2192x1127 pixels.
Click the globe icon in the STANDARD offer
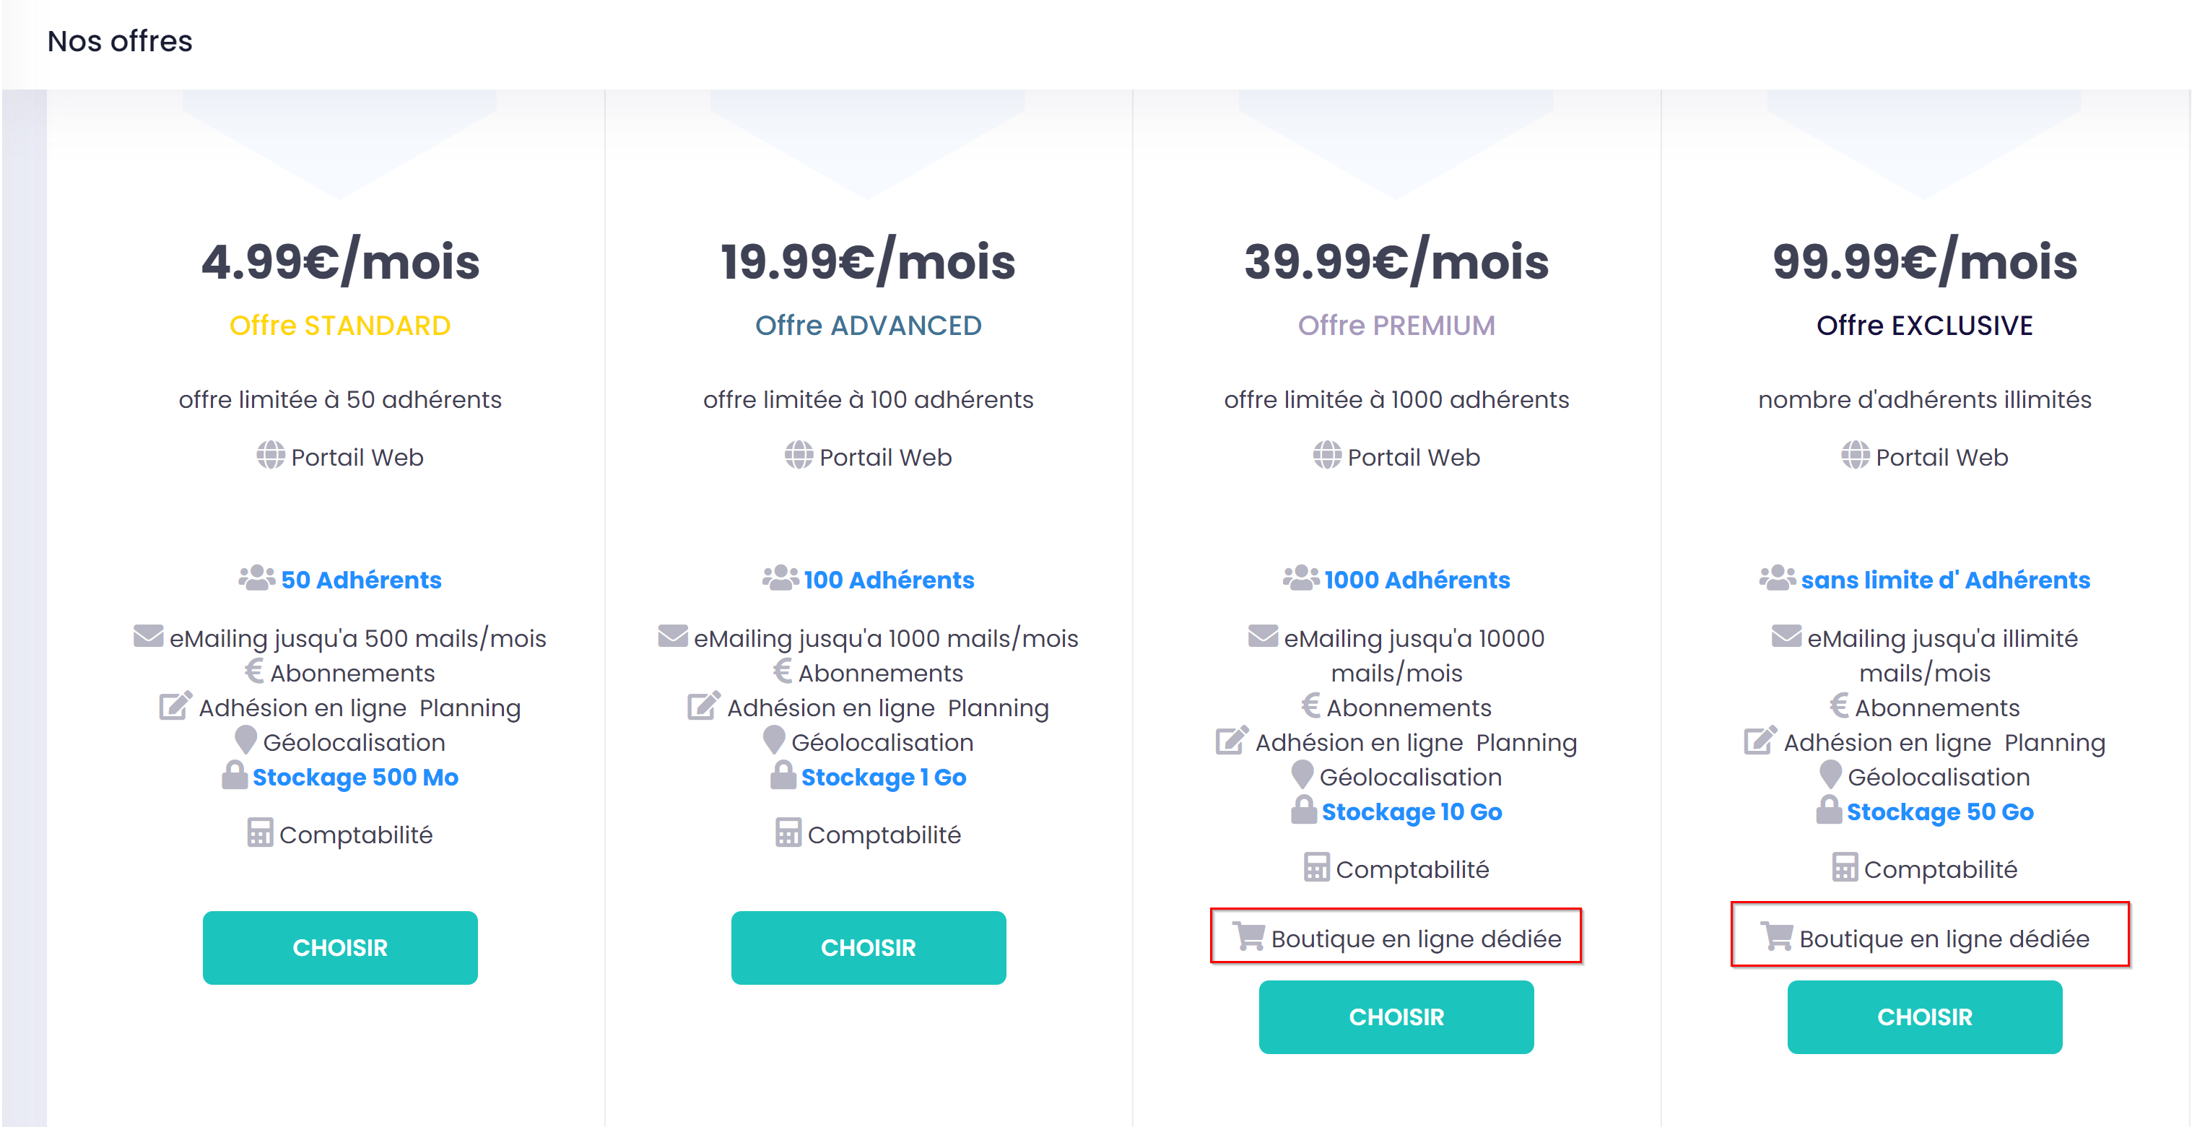tap(271, 456)
